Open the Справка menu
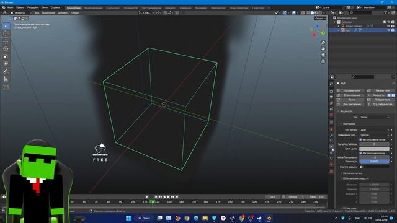397x223 pixels. (55, 7)
